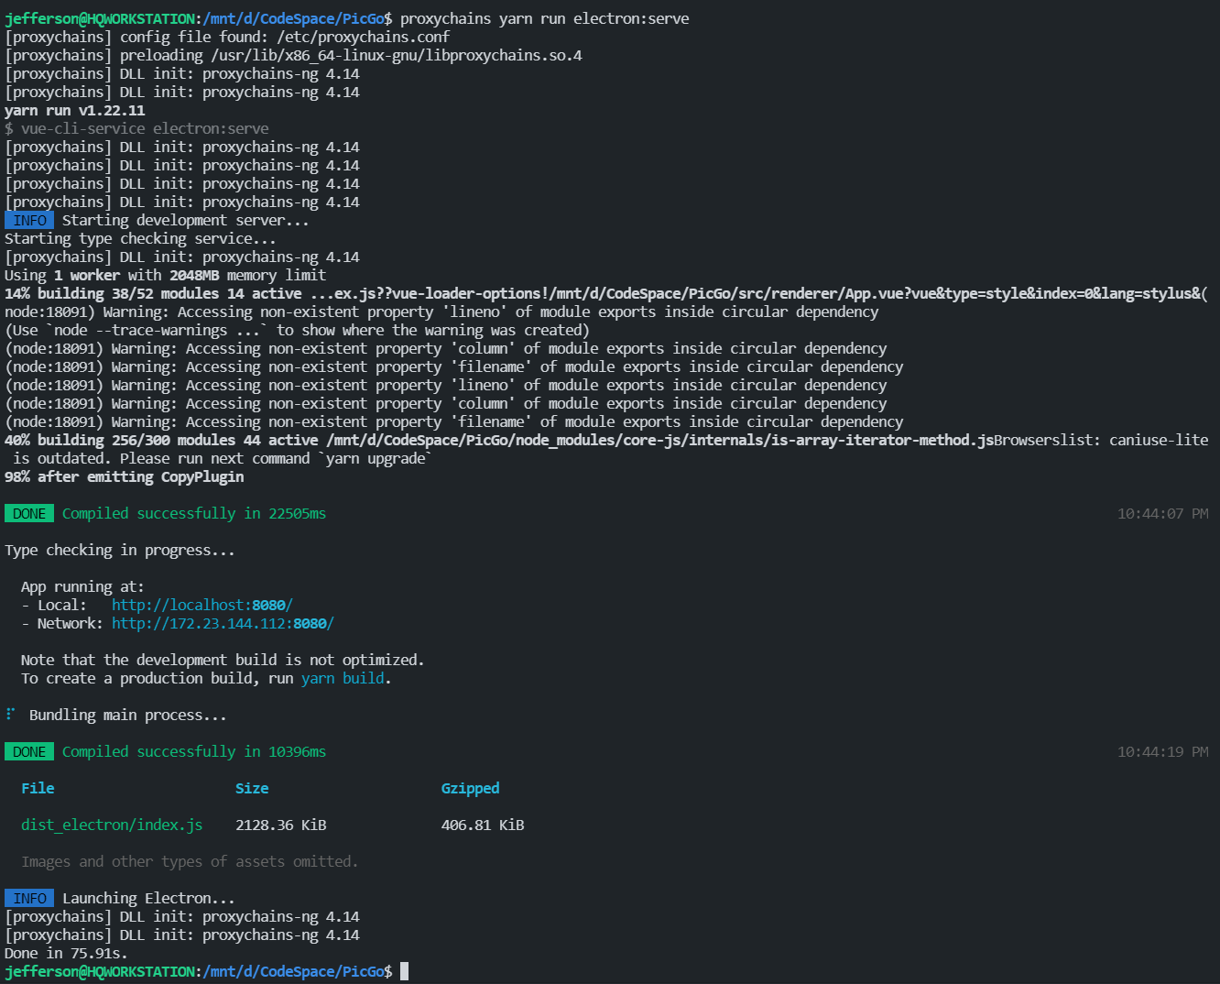This screenshot has width=1220, height=984.
Task: Click the first DONE status badge
Action: click(28, 513)
